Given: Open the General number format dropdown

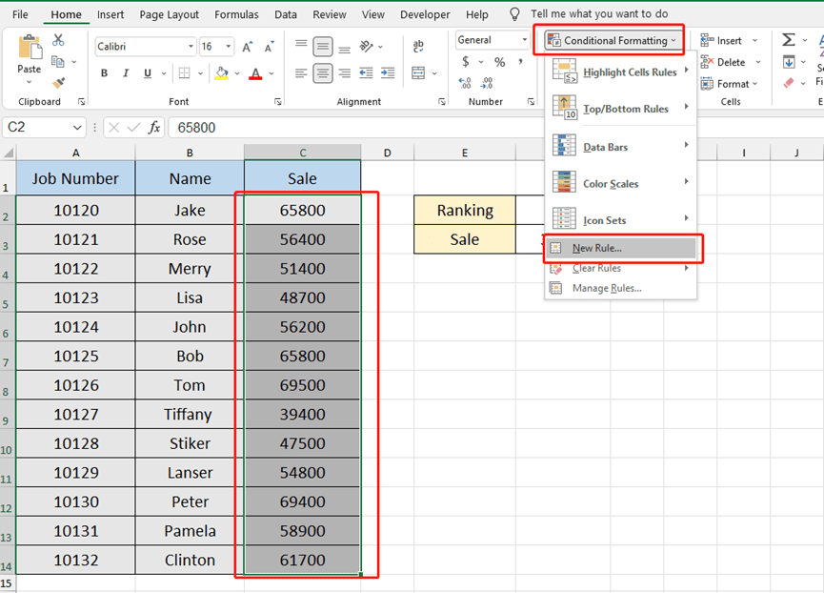Looking at the screenshot, I should pos(524,40).
